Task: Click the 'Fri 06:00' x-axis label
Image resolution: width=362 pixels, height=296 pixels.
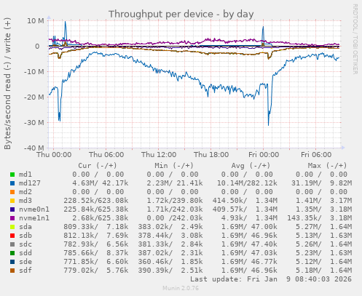Action: pos(316,155)
